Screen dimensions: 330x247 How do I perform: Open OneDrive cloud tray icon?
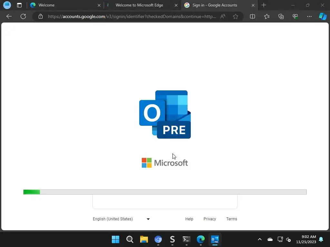click(270, 239)
